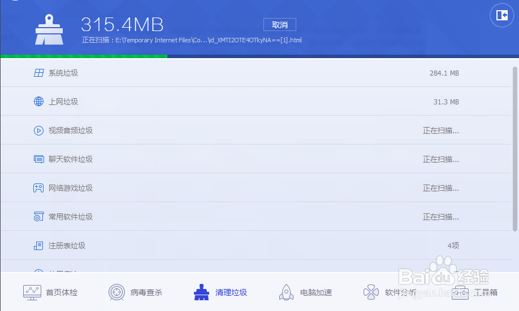Click the 取消 cancel button
This screenshot has width=519, height=311.
coord(280,25)
